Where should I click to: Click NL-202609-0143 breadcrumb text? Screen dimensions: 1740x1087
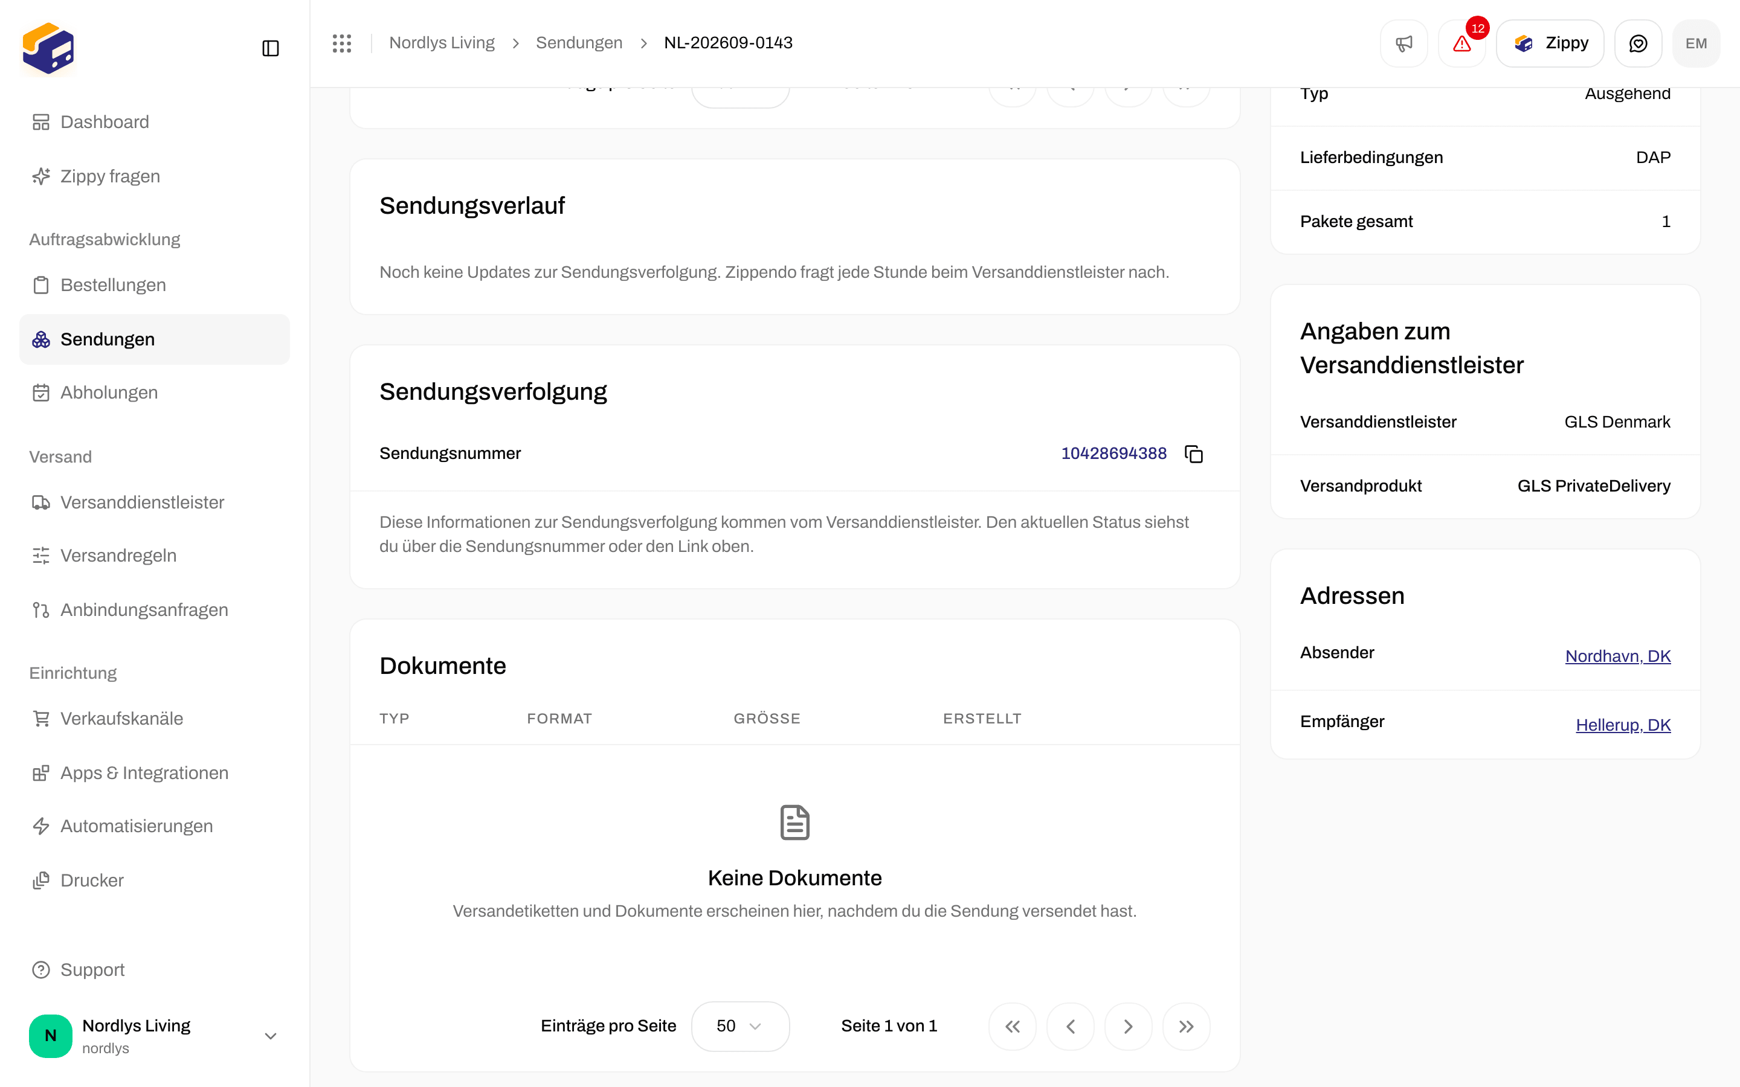729,43
